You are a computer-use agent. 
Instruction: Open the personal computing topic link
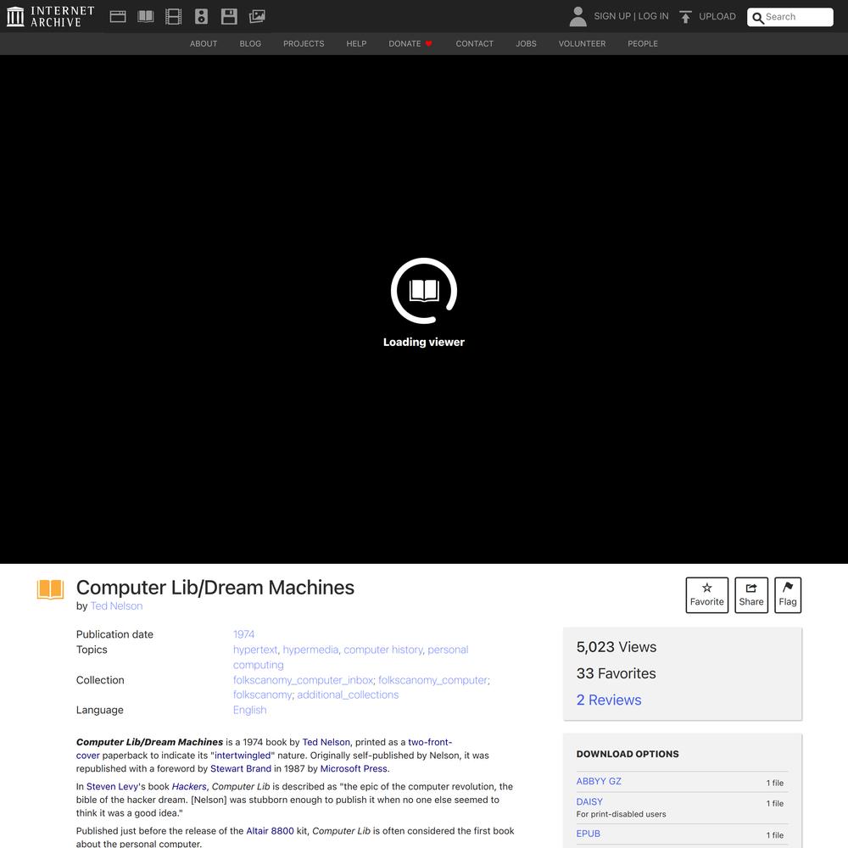click(x=350, y=657)
